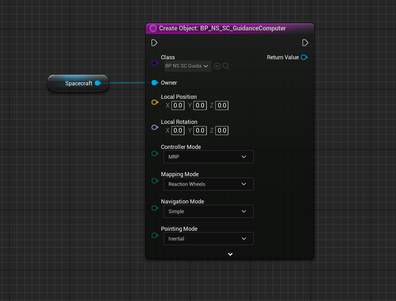Open the Pointing Mode Inertial dropdown

(x=209, y=239)
